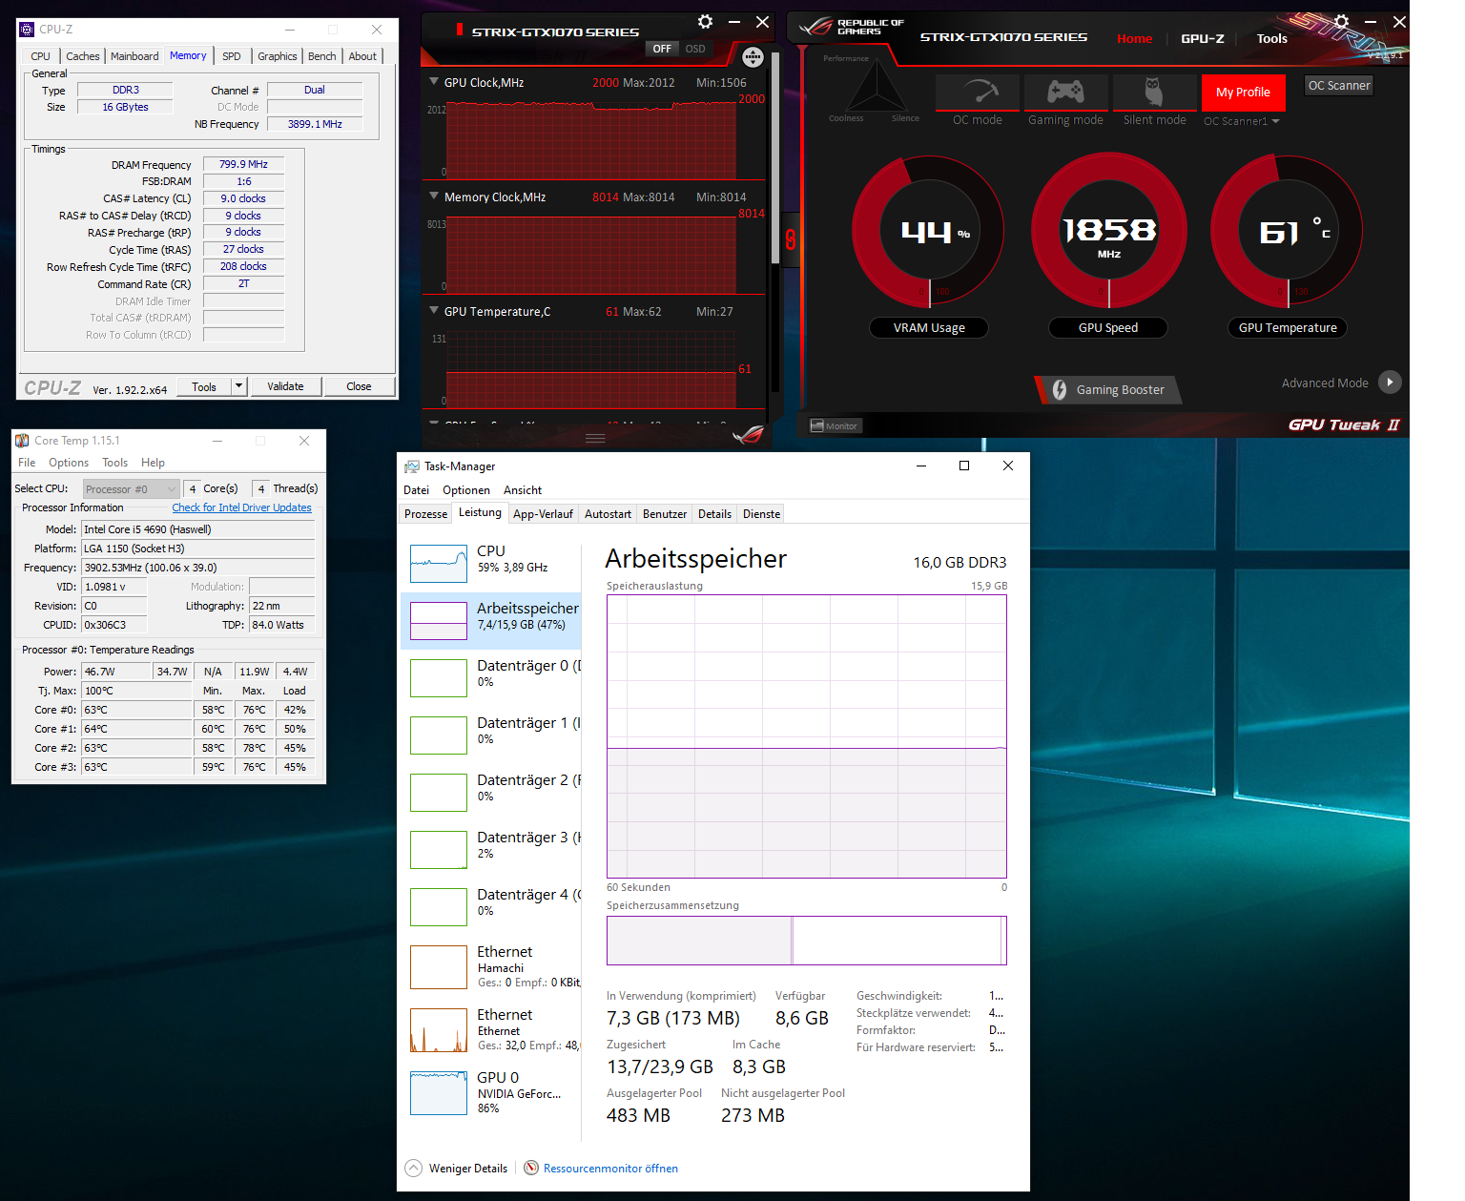The height and width of the screenshot is (1201, 1465).
Task: Click the red link icon between GPU Tweak panels
Action: pyautogui.click(x=790, y=238)
